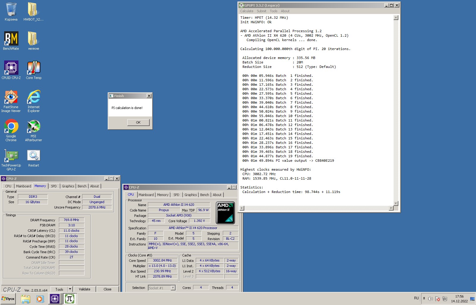Open the мелкие folder icon
Screen dimensions: 476x305
(33, 41)
